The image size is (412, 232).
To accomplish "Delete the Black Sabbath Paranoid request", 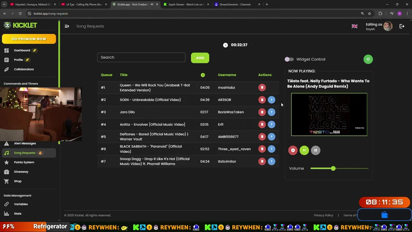I will [262, 149].
